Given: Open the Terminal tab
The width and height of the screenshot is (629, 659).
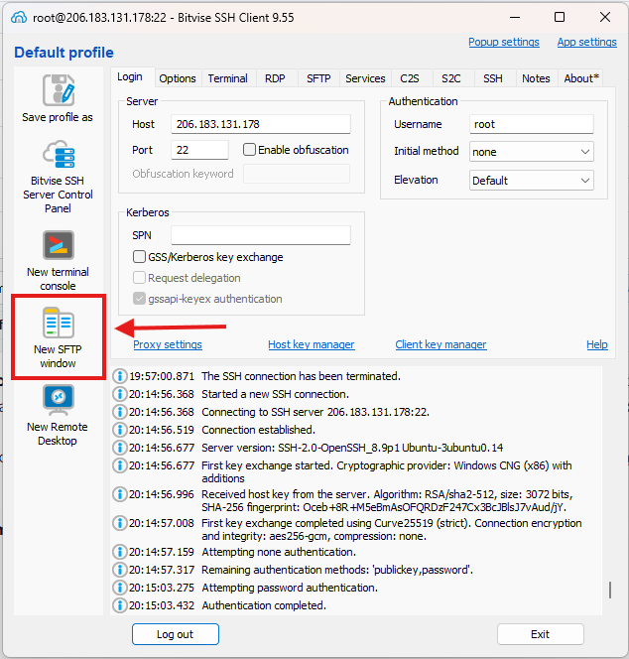Looking at the screenshot, I should click(228, 78).
